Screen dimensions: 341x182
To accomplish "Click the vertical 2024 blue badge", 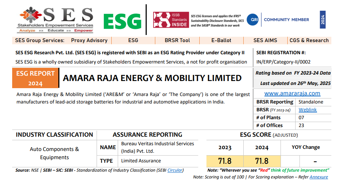I will point(322,20).
